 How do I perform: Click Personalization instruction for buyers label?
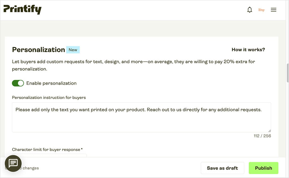[49, 97]
